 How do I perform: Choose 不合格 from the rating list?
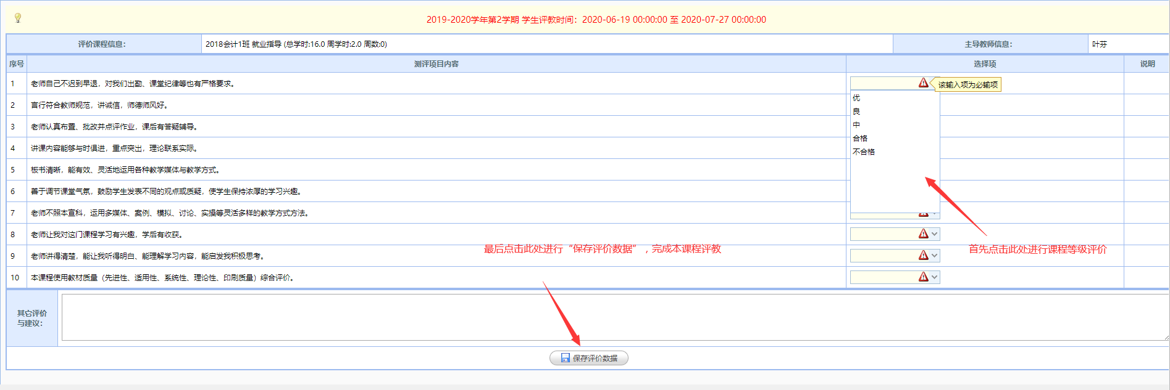coord(864,152)
